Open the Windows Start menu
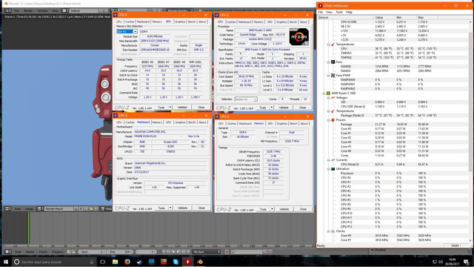Image resolution: width=474 pixels, height=267 pixels. 6,262
